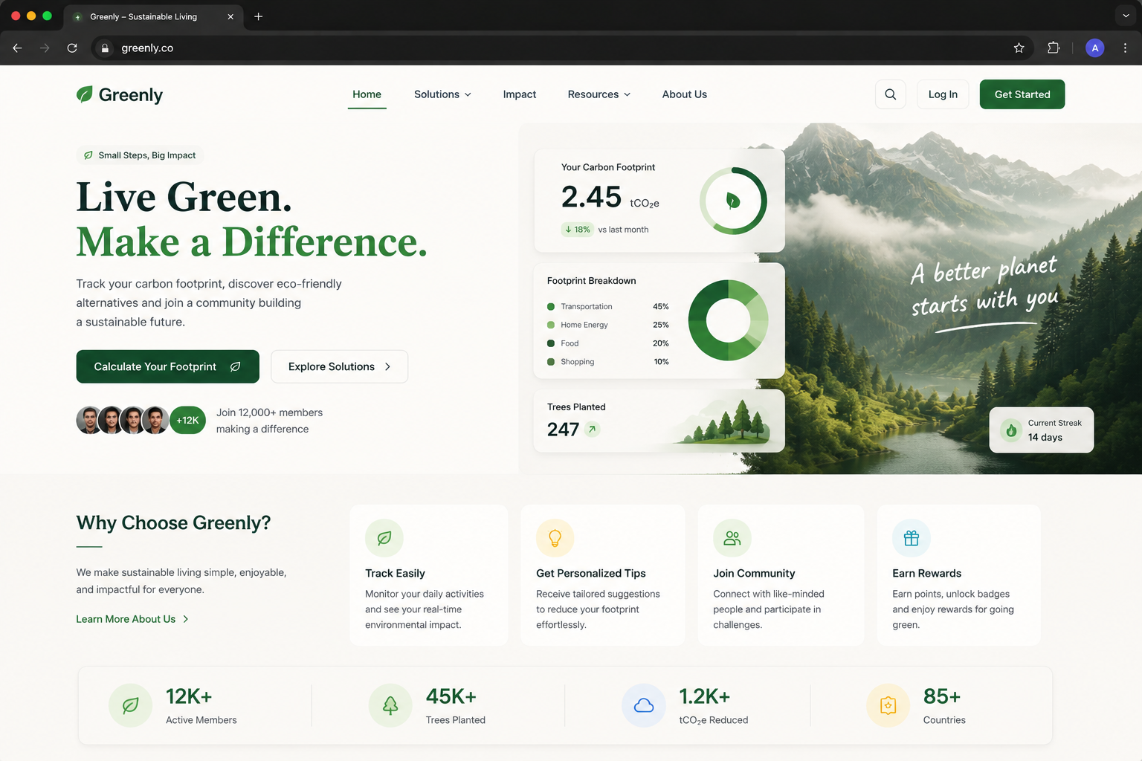Click the Home Energy legend dot

pyautogui.click(x=551, y=325)
